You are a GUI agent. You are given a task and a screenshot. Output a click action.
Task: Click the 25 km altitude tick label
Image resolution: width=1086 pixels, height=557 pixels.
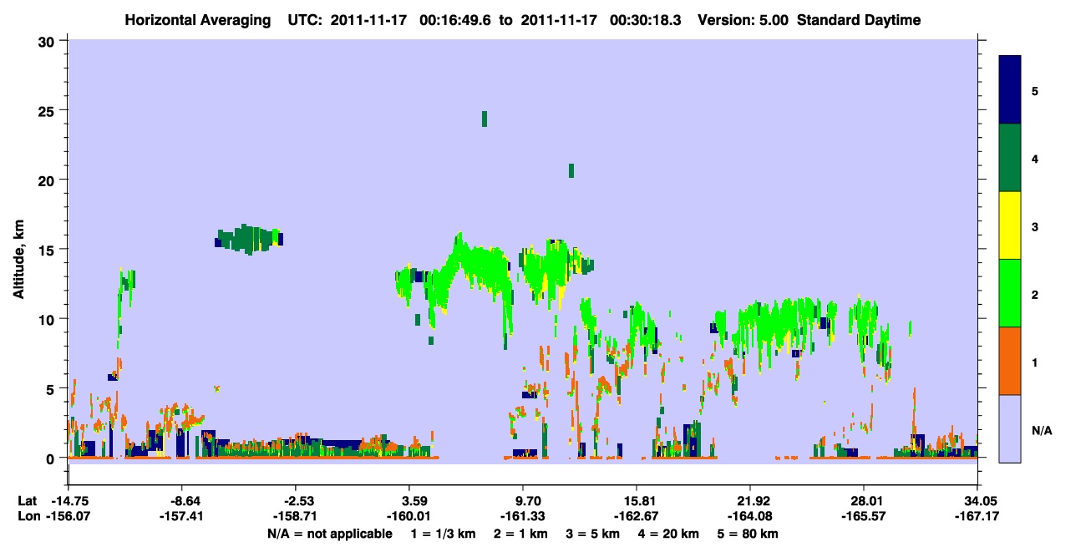tap(48, 110)
